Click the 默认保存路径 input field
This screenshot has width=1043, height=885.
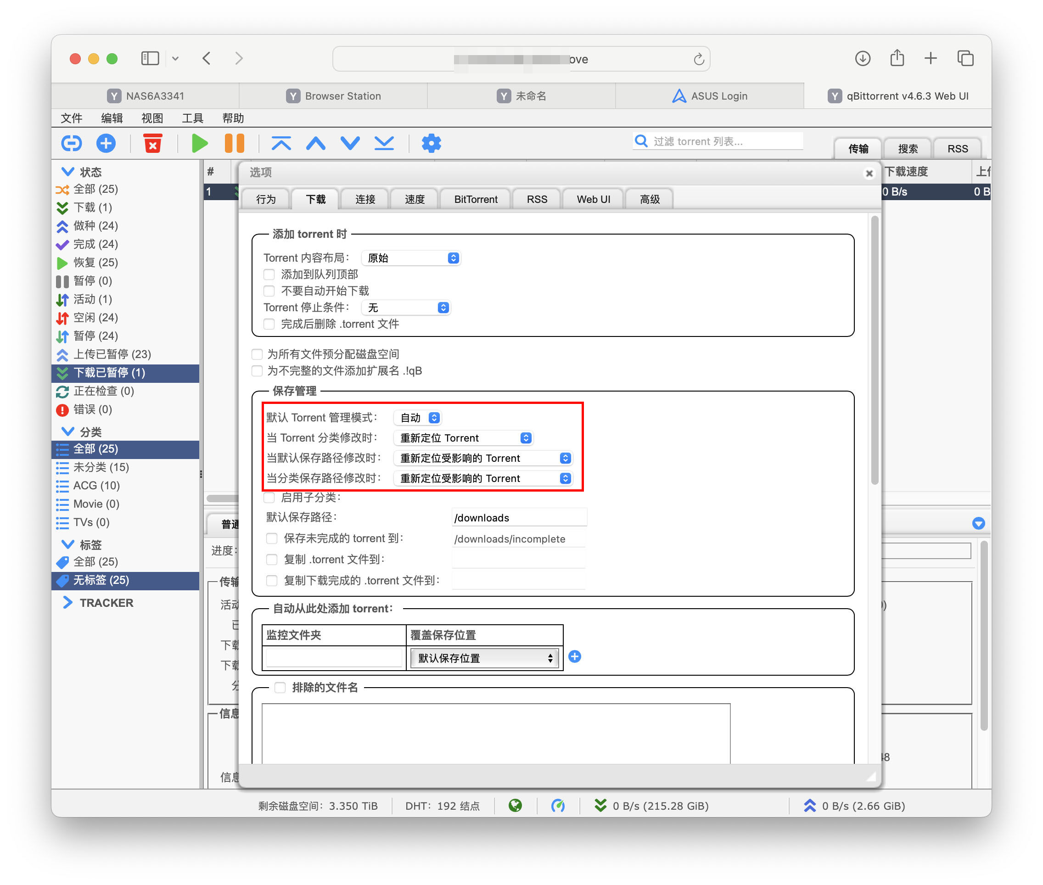519,518
